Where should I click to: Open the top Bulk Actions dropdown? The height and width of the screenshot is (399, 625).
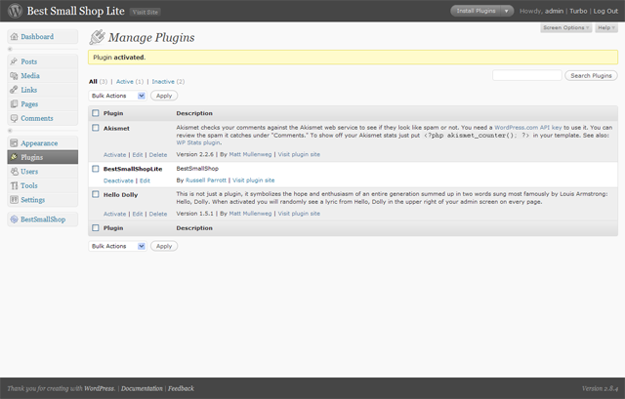point(117,96)
